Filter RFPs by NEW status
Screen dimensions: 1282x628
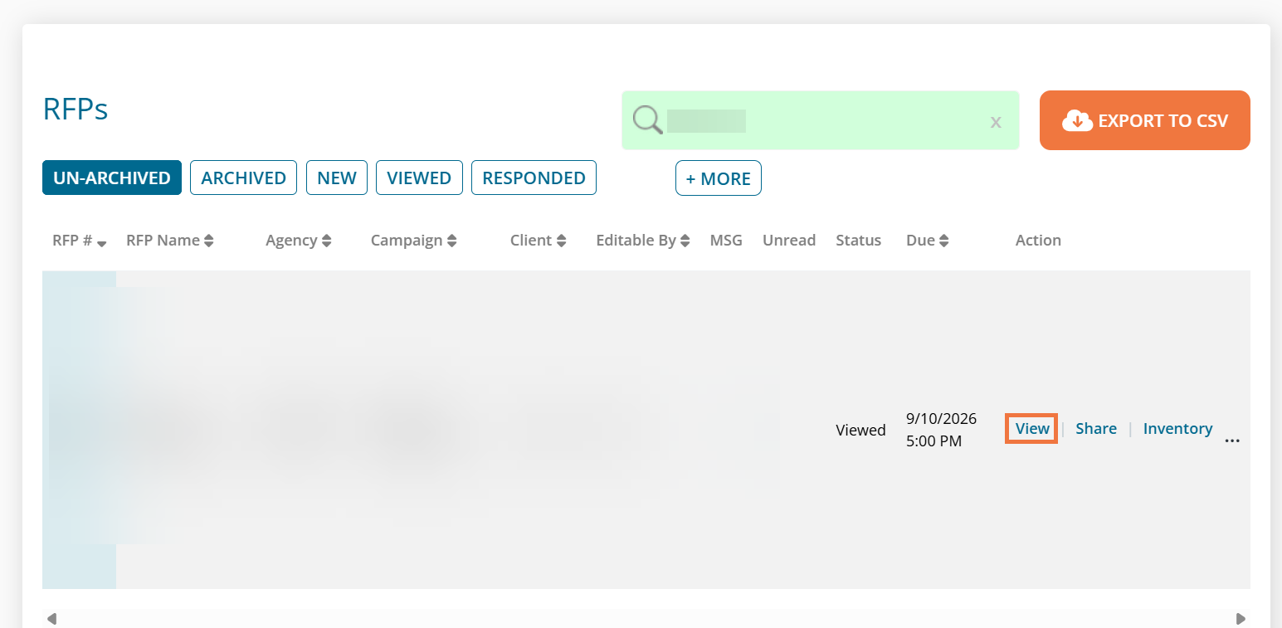337,178
